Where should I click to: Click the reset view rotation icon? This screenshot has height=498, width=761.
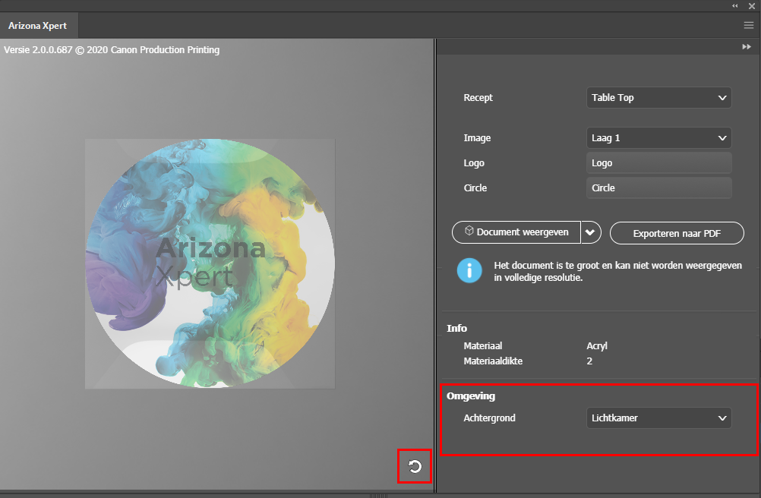[x=415, y=466]
